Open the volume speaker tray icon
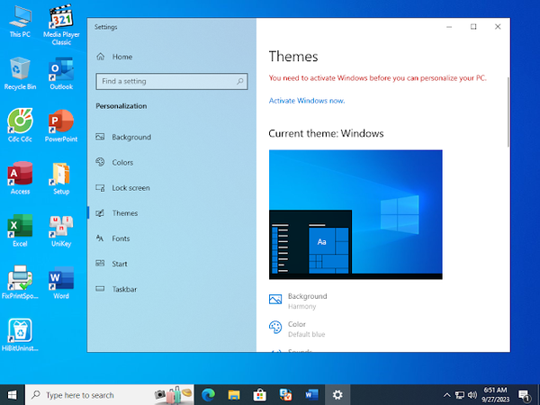 pos(472,395)
